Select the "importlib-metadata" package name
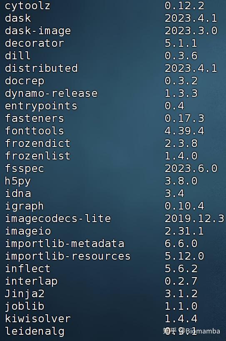The width and height of the screenshot is (226, 341). click(65, 244)
